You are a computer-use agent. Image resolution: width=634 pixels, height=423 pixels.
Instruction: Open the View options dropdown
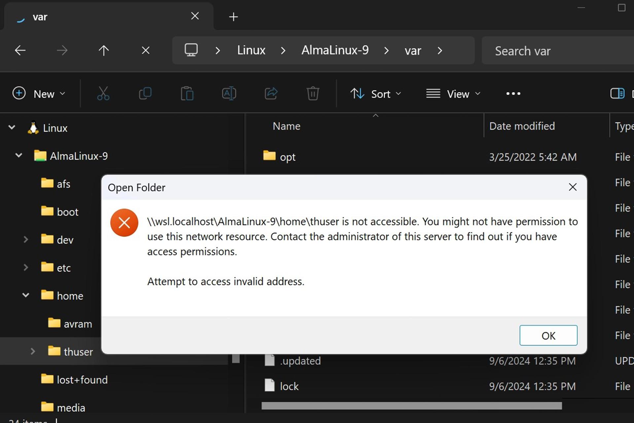[453, 94]
